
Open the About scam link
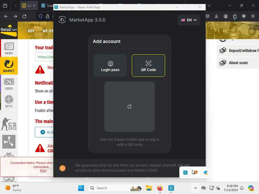[x=238, y=63]
